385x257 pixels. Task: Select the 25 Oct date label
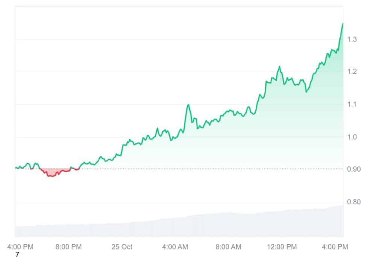[x=122, y=247]
